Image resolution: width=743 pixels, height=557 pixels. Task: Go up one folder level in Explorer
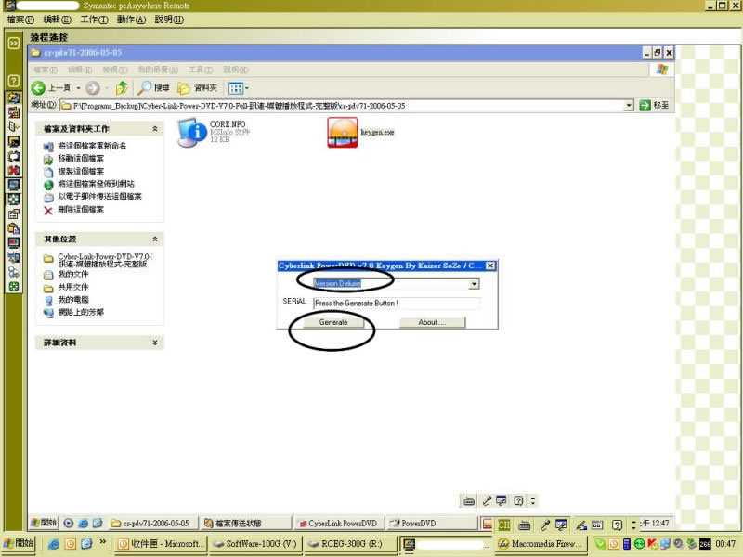coord(122,87)
